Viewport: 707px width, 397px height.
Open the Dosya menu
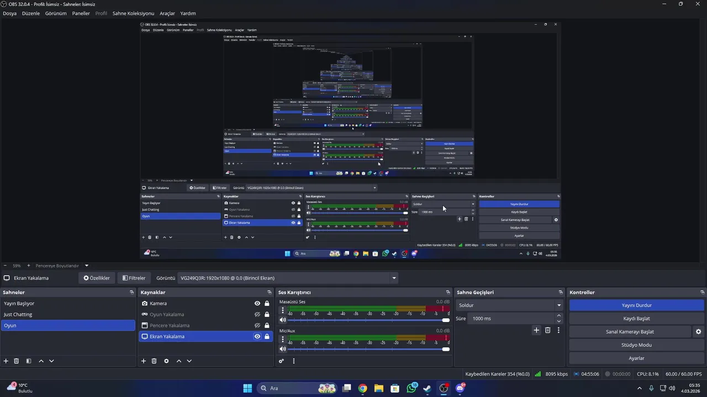(9, 13)
